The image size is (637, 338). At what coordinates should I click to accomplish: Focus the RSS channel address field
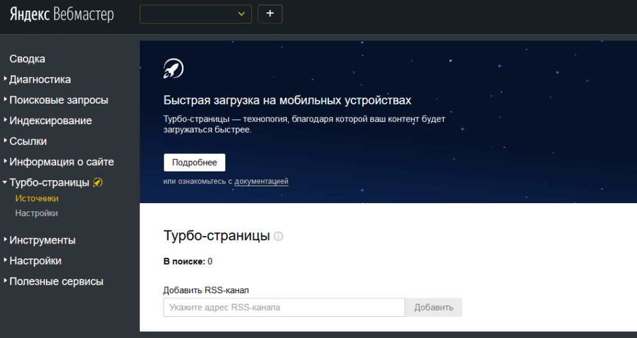click(x=284, y=308)
